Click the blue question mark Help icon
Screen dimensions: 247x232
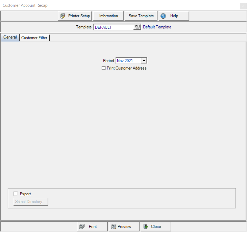coord(163,16)
